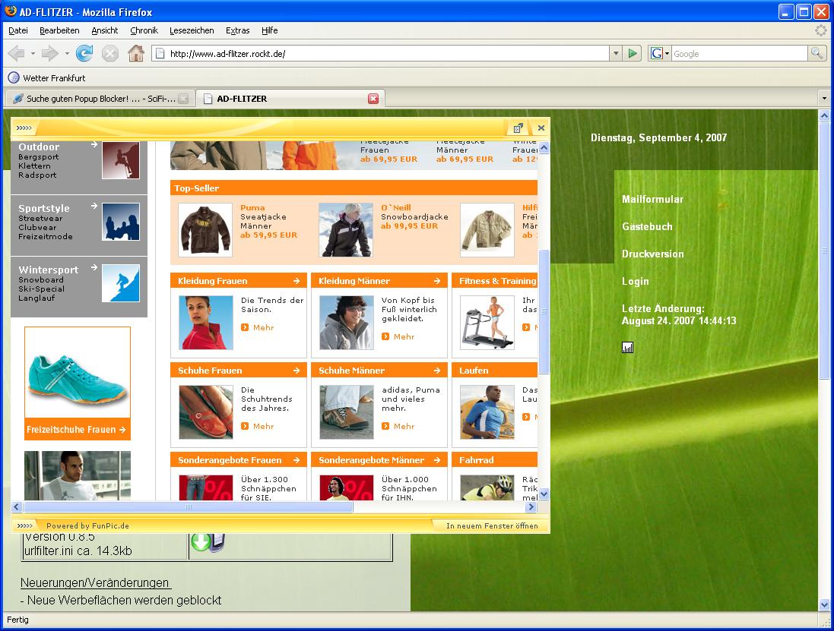
Task: Open the address bar history dropdown
Action: coord(615,53)
